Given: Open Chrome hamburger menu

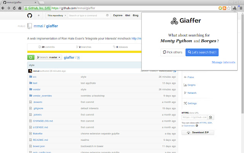Looking at the screenshot, I should click(x=241, y=8).
